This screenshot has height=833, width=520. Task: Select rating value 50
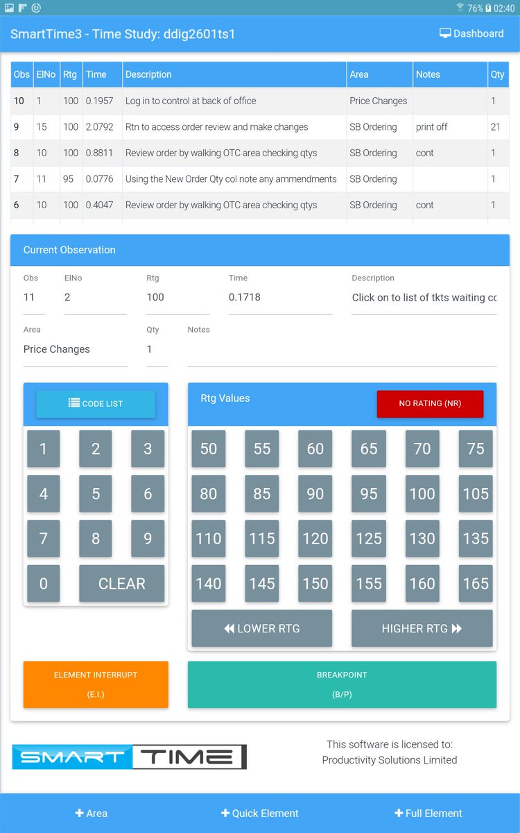coord(209,448)
